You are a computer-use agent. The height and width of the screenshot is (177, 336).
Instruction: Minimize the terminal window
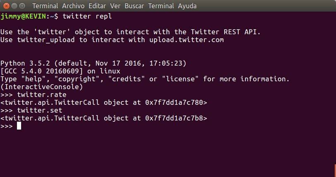(14, 6)
